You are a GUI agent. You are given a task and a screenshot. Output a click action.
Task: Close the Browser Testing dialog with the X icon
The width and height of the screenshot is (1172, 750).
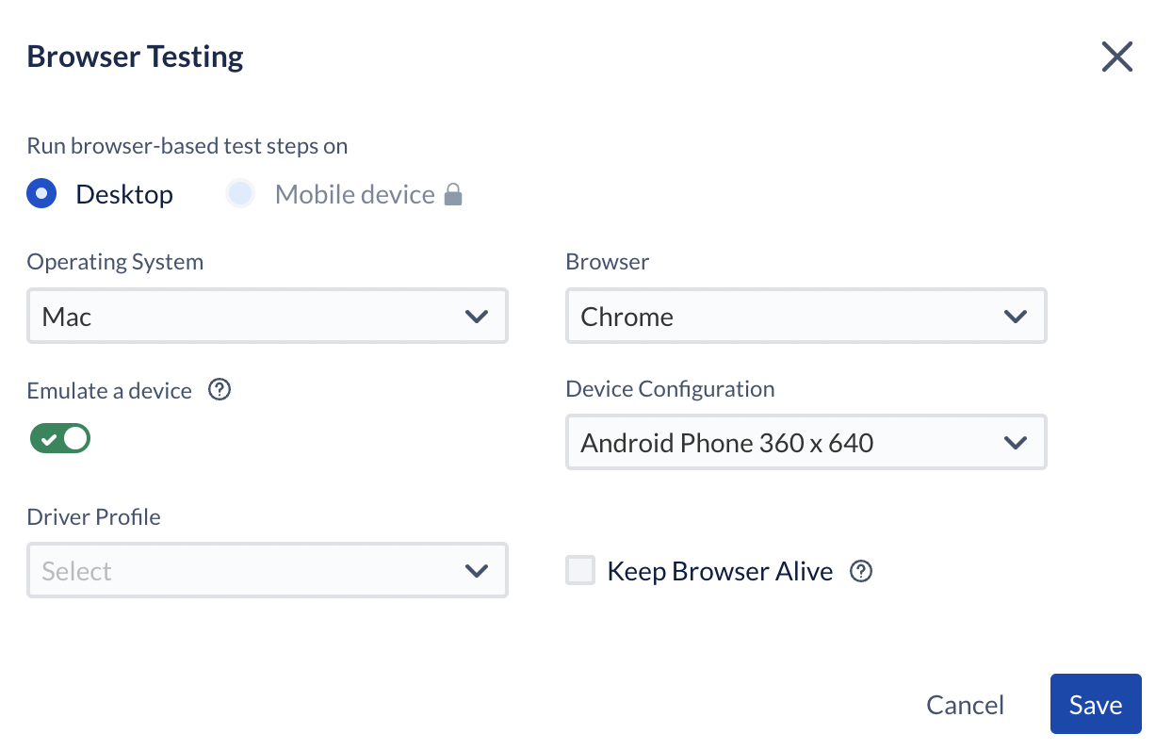1116,57
